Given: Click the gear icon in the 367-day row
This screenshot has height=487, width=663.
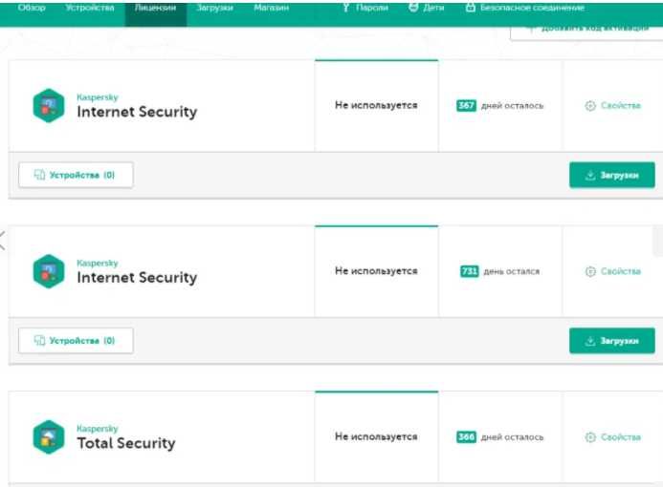Looking at the screenshot, I should coord(590,106).
